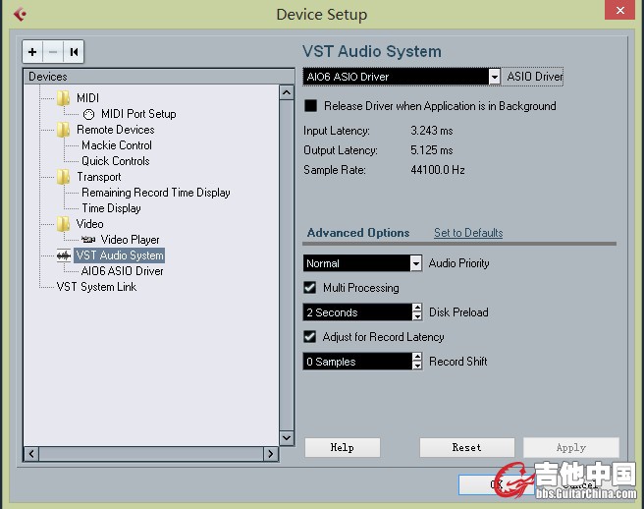Toggle Release Driver when in Background checkbox

point(311,106)
